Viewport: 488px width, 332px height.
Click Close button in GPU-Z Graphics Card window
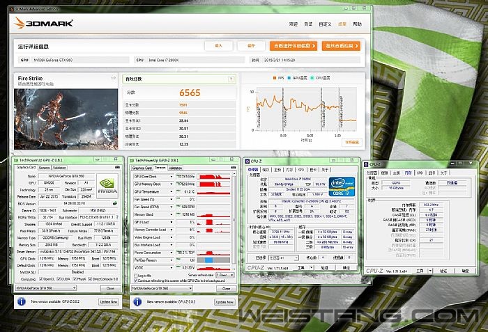[x=109, y=287]
